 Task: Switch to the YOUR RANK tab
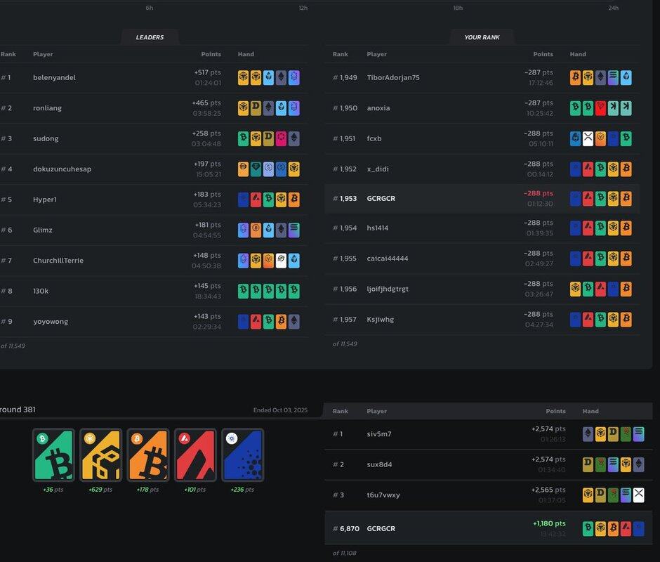(482, 37)
